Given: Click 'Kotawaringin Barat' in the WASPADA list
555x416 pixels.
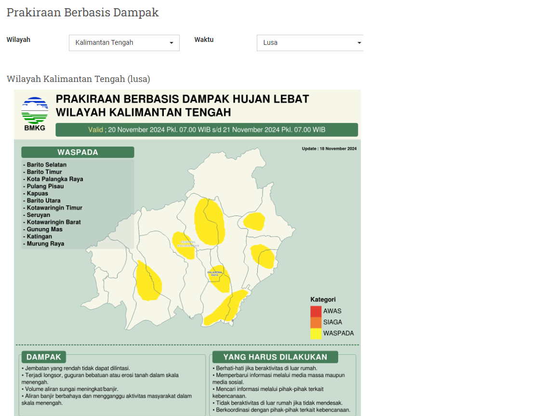Looking at the screenshot, I should 54,222.
